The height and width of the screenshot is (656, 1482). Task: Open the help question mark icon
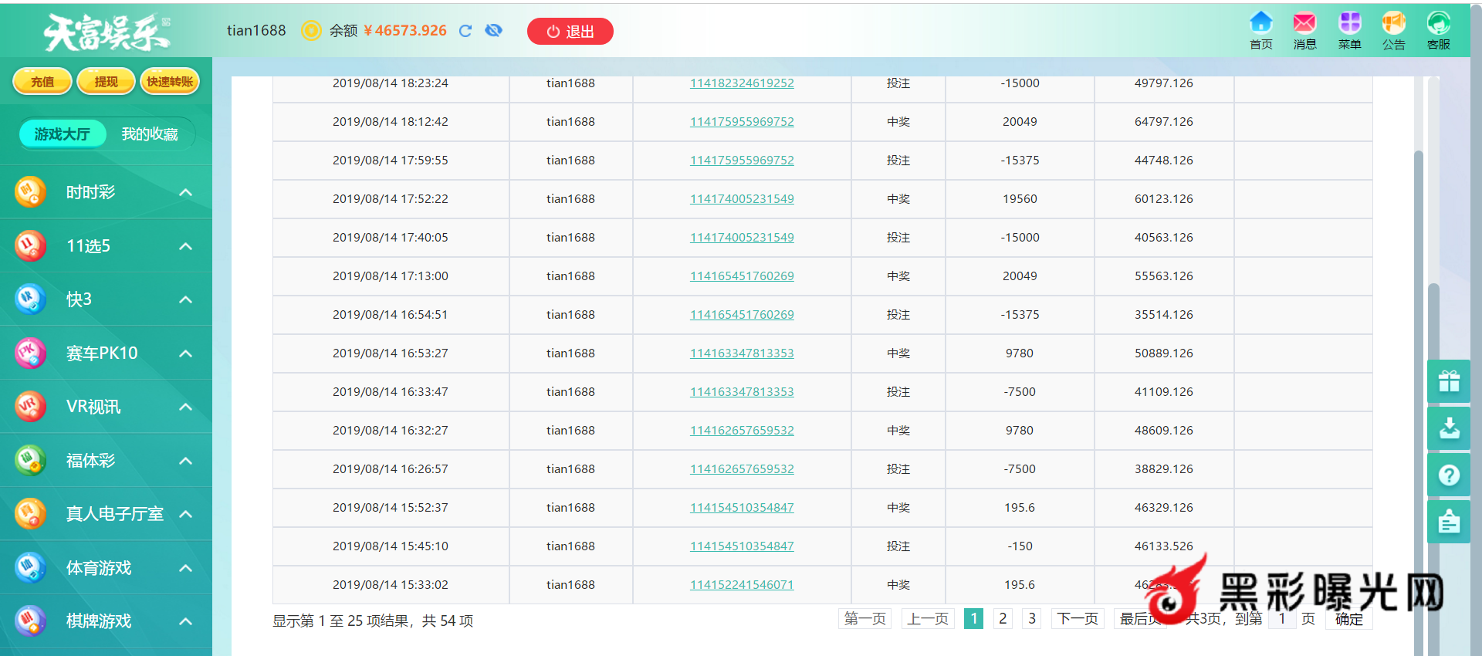coord(1449,475)
